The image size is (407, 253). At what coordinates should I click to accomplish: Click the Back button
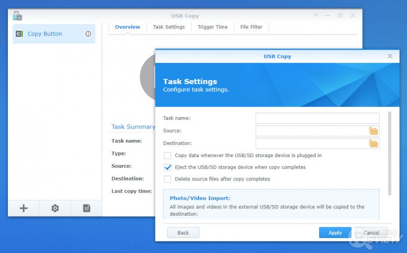point(183,232)
